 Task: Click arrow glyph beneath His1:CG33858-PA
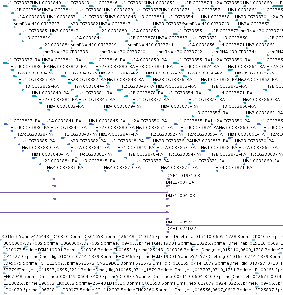[x=203, y=151]
